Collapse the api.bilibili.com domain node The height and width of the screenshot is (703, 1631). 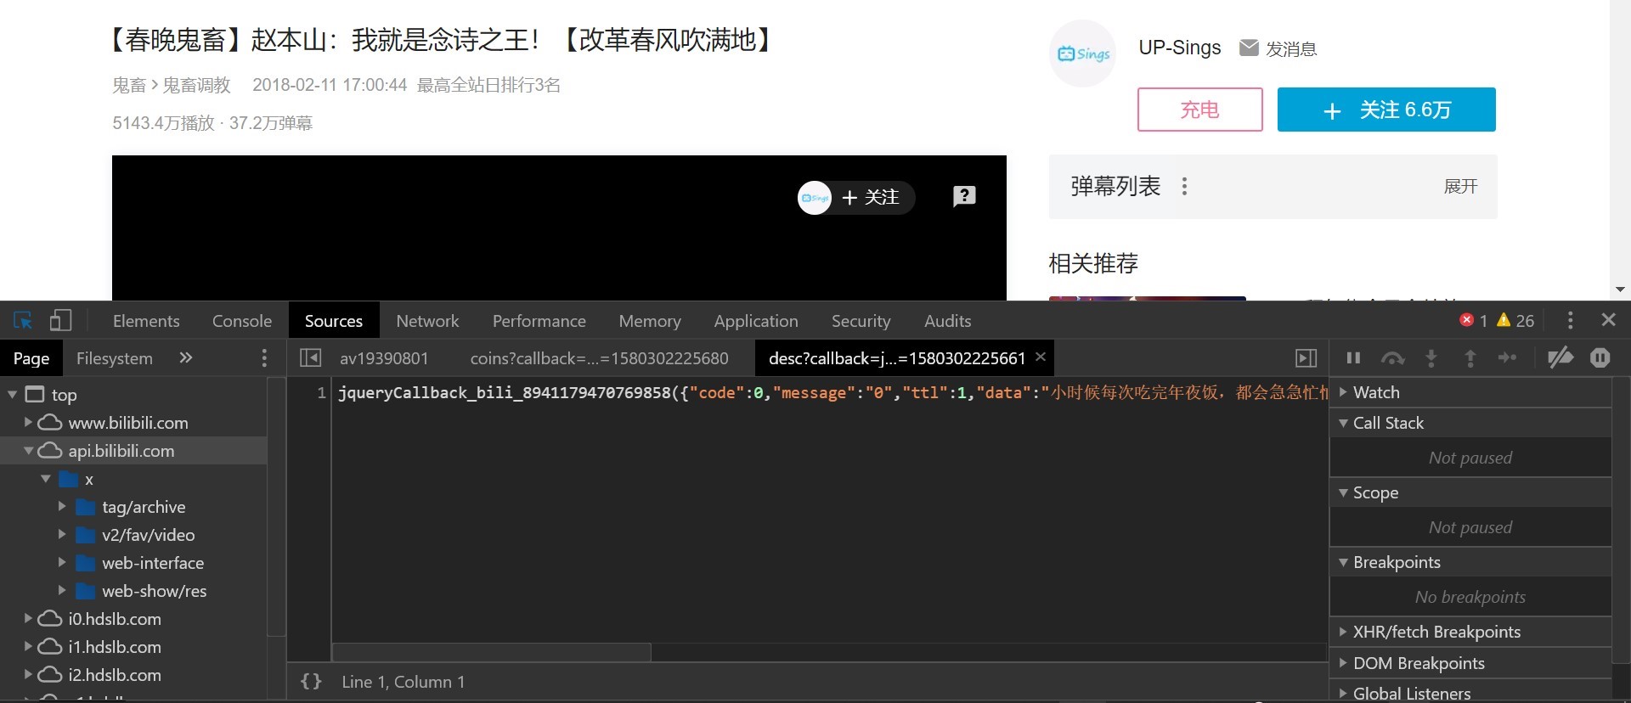point(28,450)
